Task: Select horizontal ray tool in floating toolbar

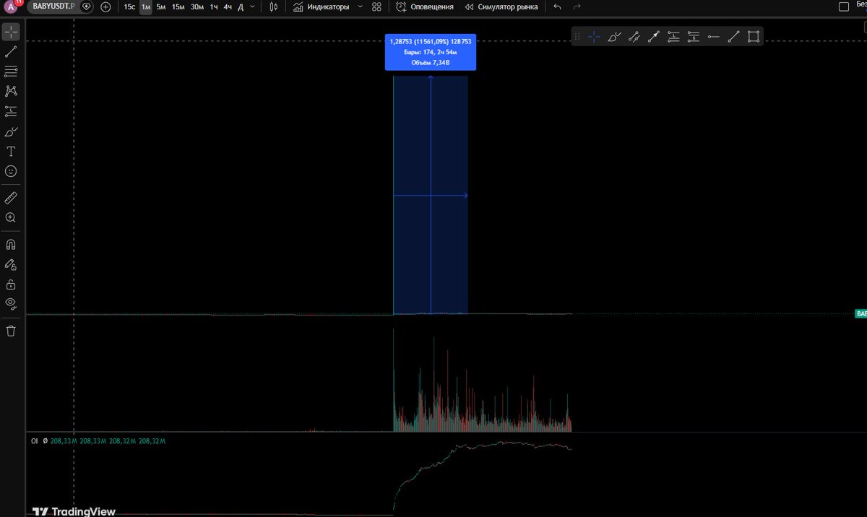Action: coord(714,36)
